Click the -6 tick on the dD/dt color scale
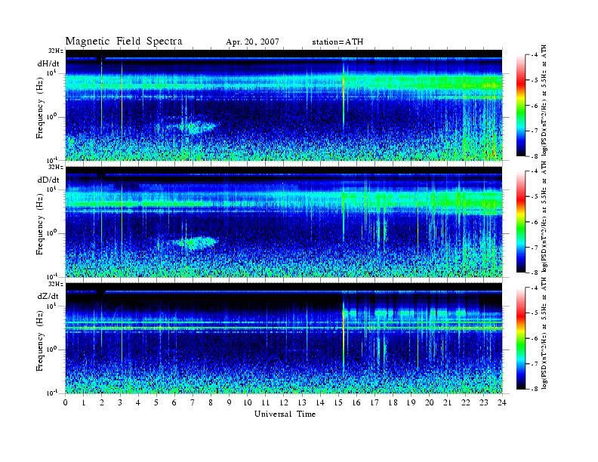Viewport: 598px width, 462px height. point(535,222)
